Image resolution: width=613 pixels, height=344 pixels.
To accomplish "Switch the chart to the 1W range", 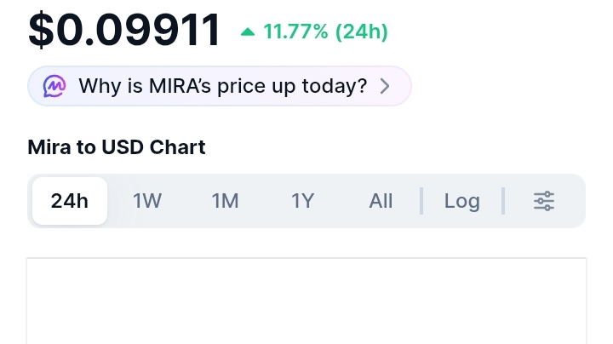I will pos(147,201).
